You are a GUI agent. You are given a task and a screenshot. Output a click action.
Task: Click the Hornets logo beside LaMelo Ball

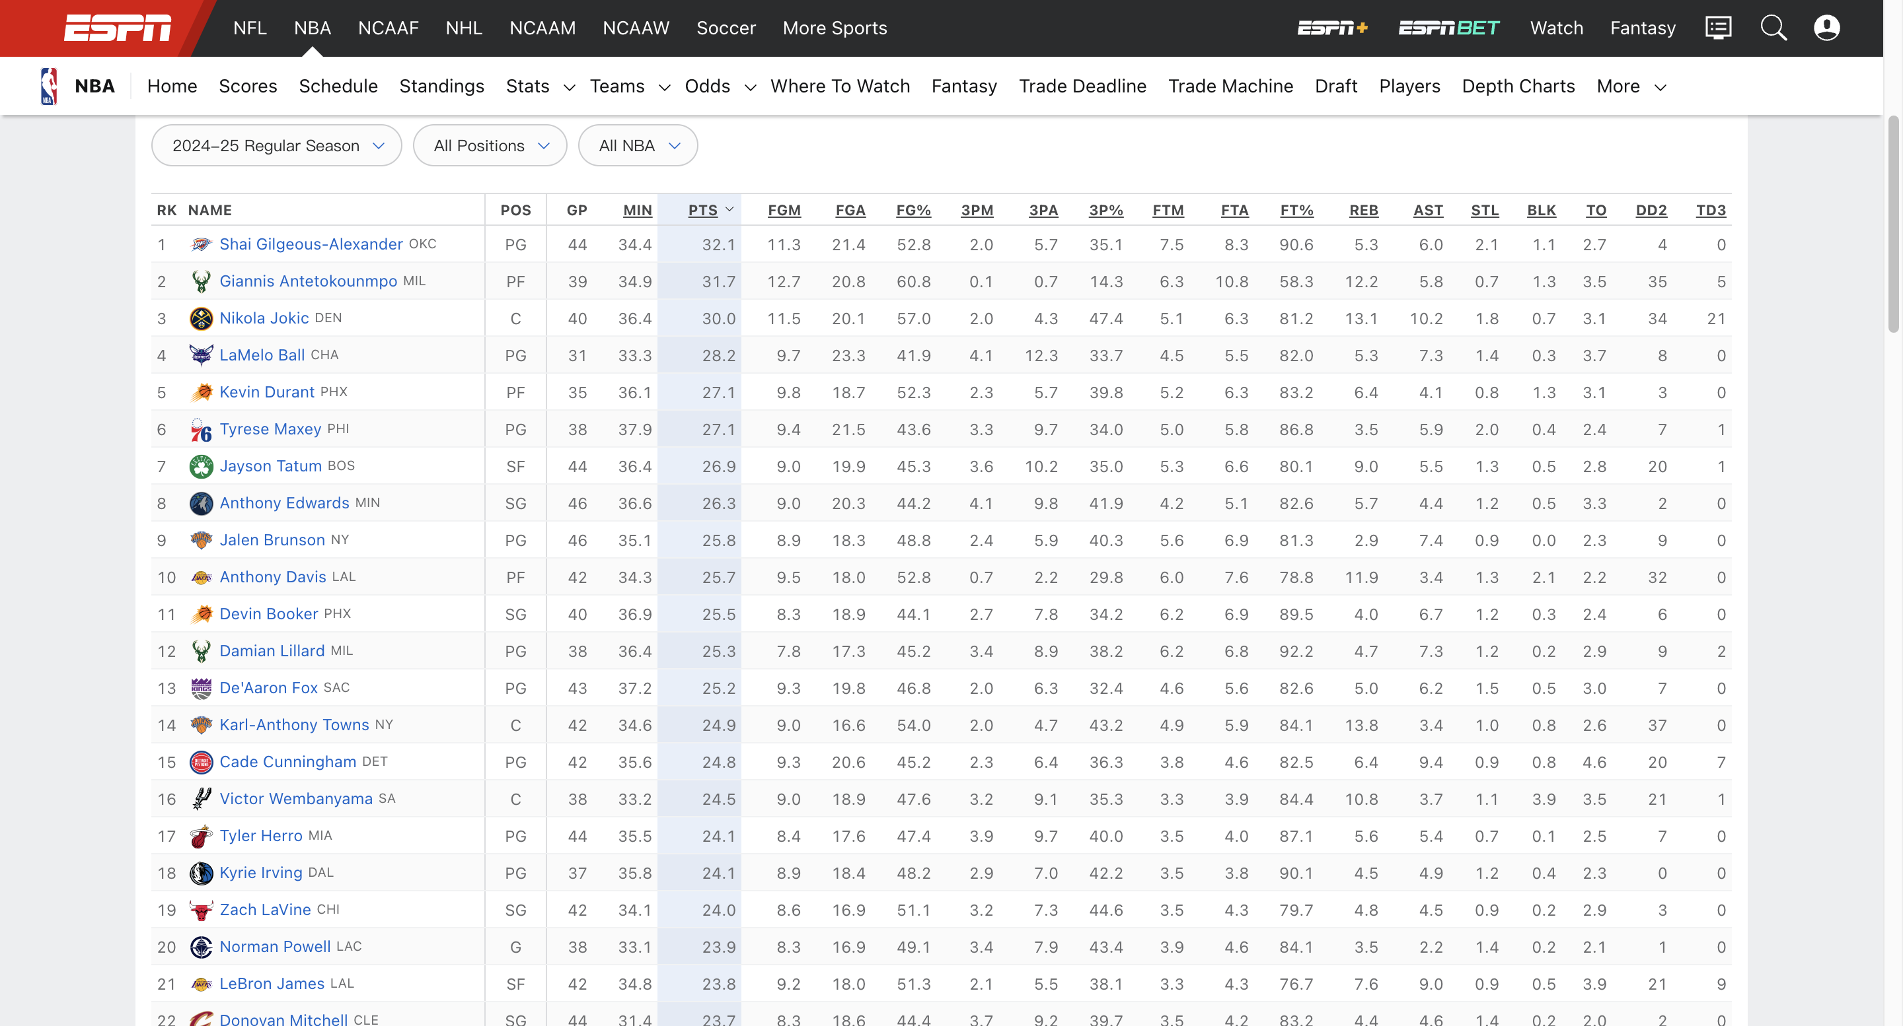tap(201, 355)
